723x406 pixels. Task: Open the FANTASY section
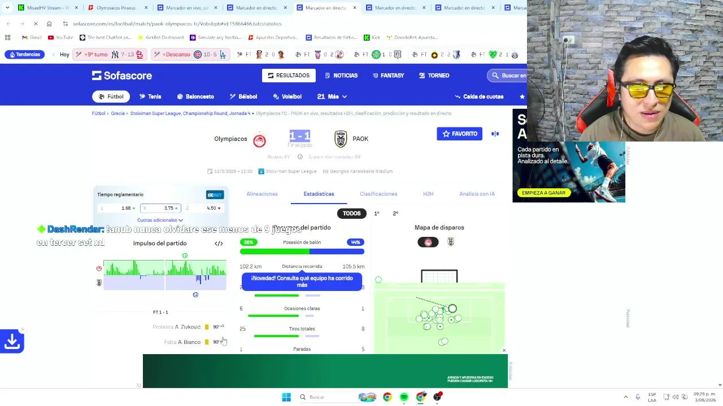pos(388,76)
